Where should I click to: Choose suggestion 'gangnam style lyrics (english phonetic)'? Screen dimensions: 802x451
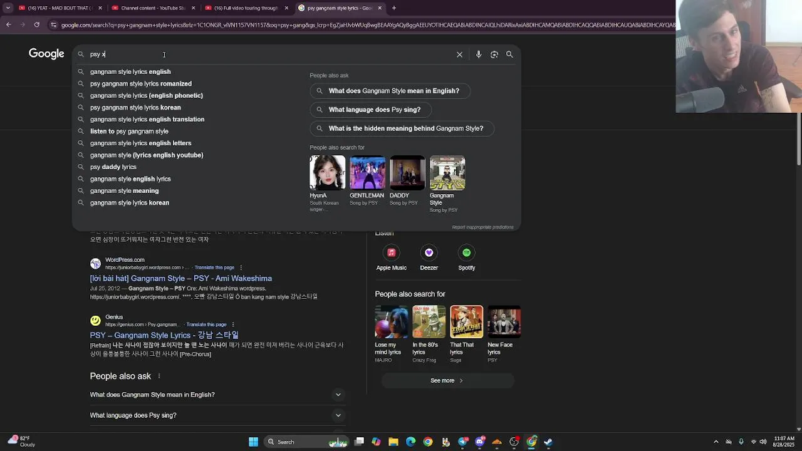click(147, 95)
